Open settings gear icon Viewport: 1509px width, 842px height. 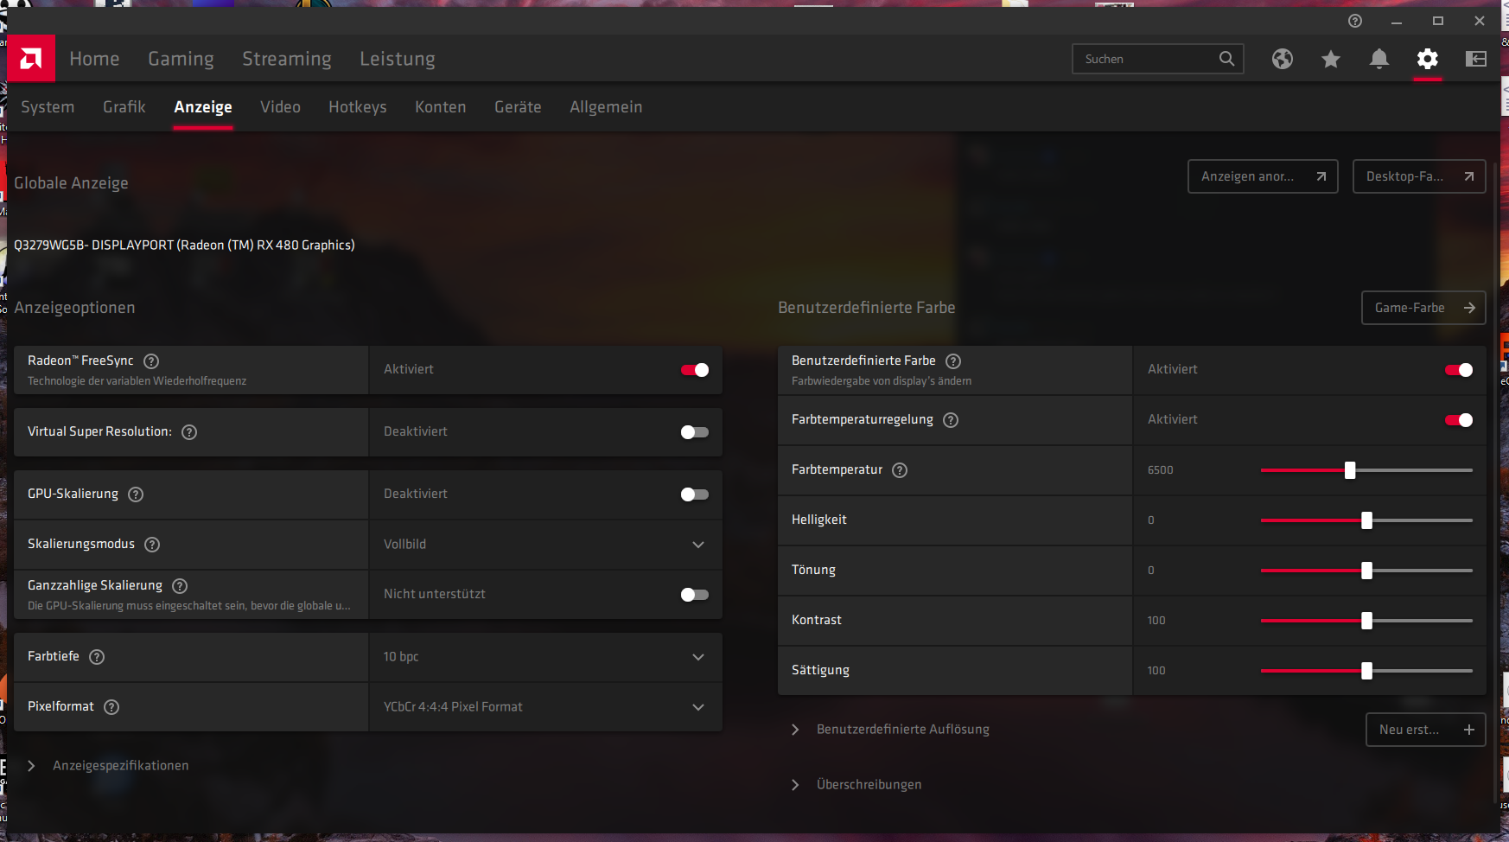coord(1428,59)
